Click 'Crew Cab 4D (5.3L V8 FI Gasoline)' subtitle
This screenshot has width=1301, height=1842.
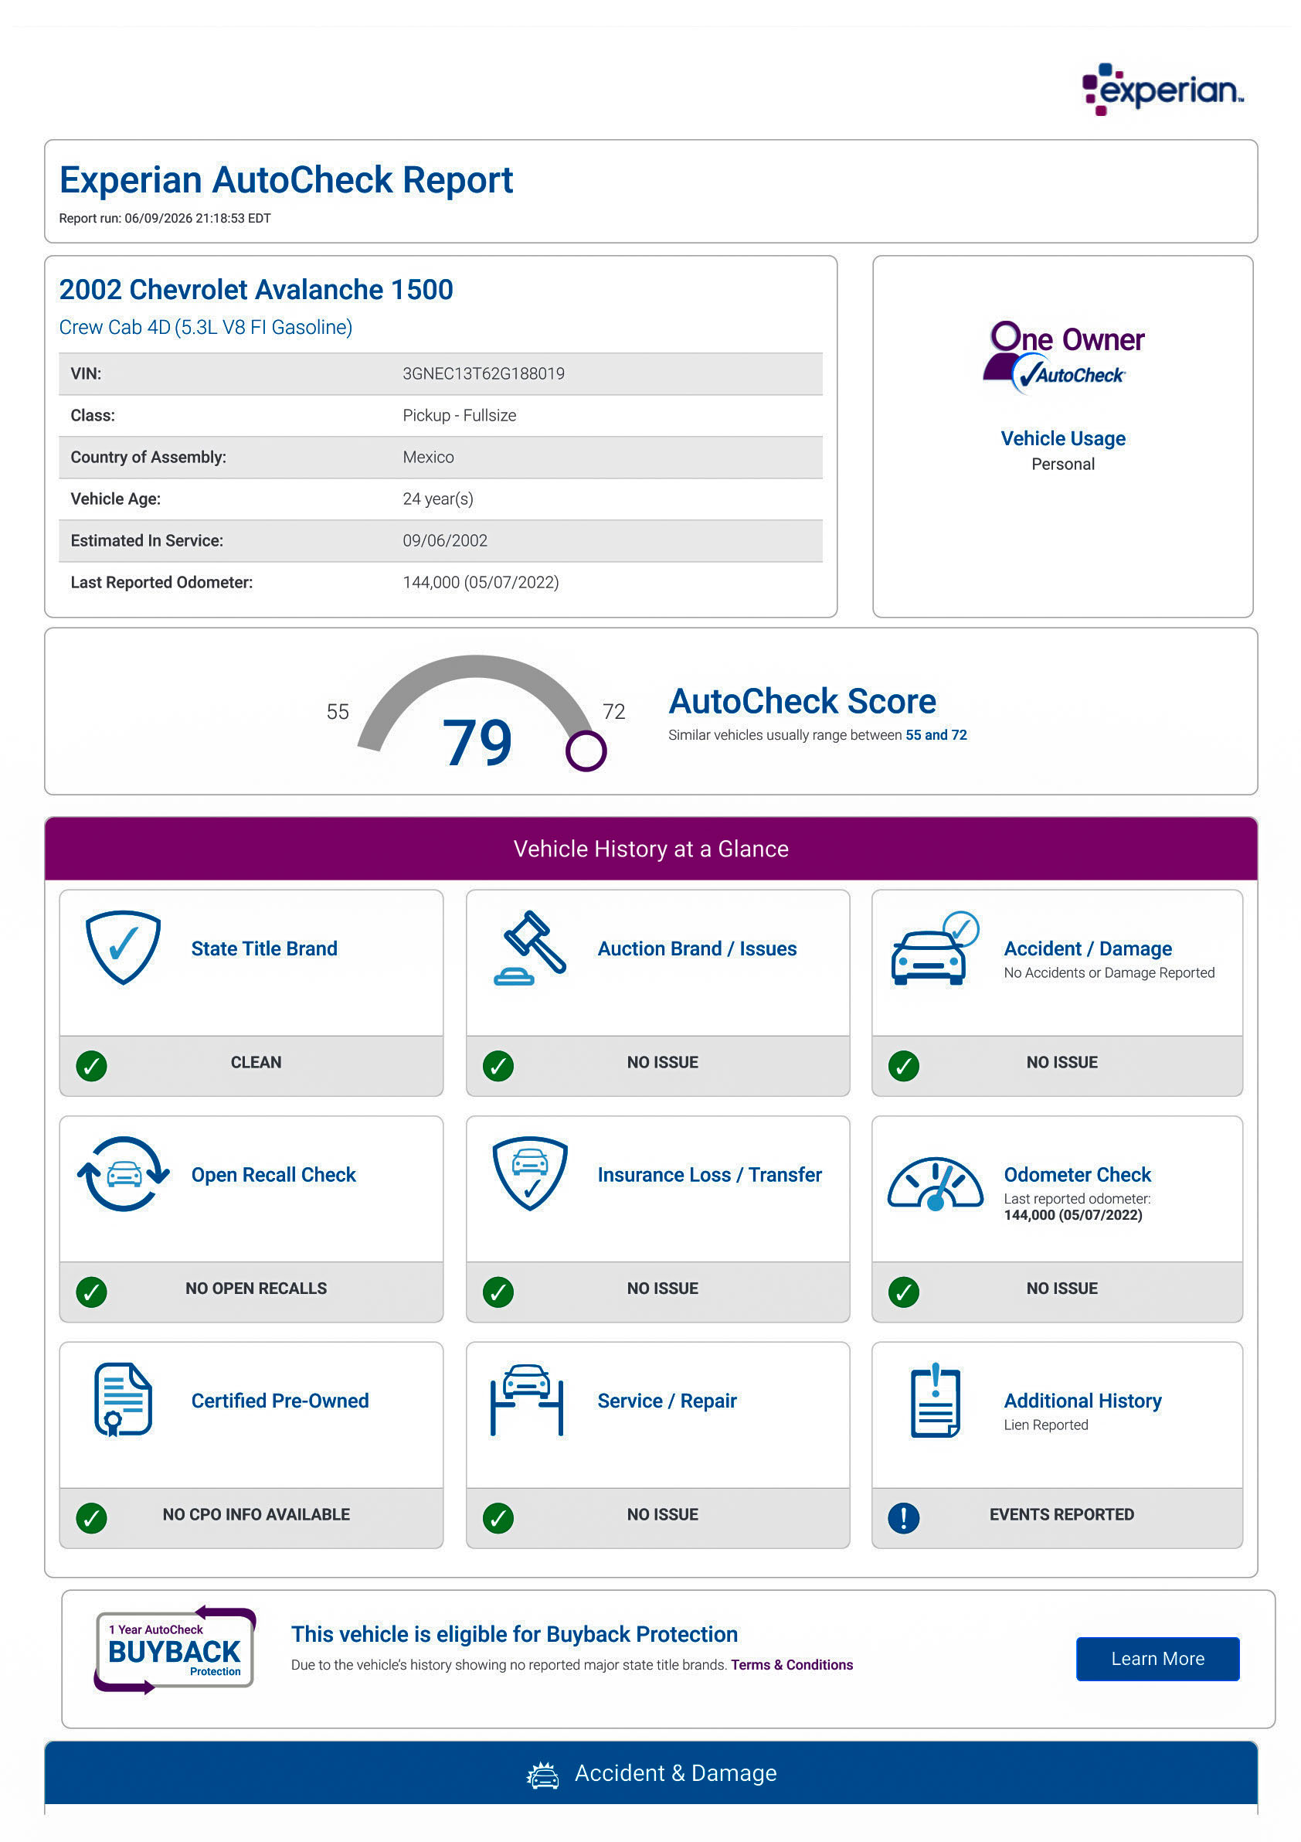(206, 327)
